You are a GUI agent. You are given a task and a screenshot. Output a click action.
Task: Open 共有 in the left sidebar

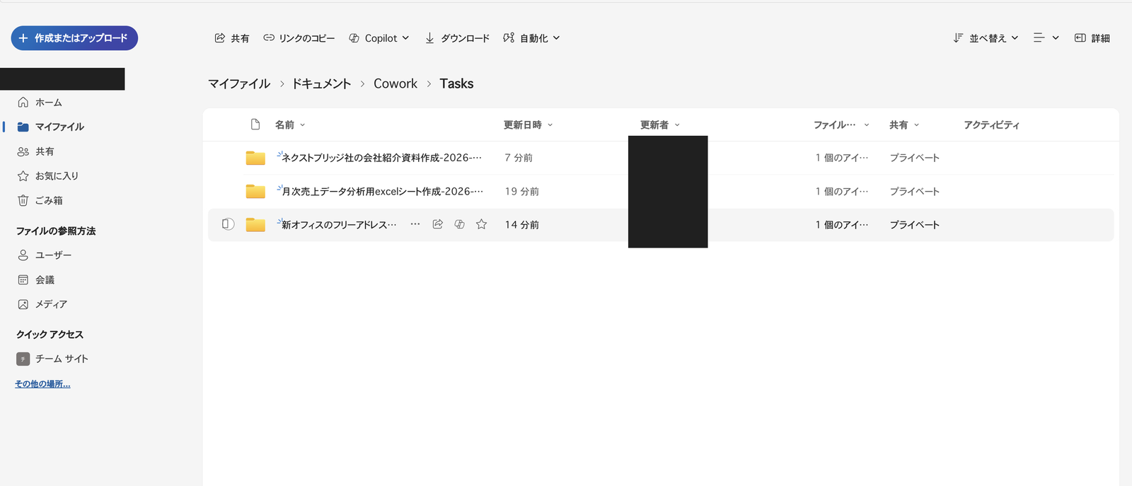(36, 151)
